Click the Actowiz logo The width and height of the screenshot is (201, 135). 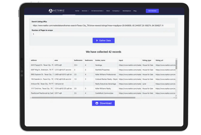57,11
